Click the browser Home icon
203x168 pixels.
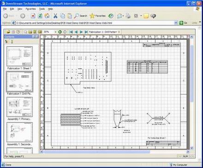47,16
